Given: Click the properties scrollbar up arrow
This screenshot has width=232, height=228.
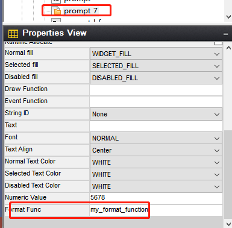Looking at the screenshot, I should pyautogui.click(x=228, y=48).
